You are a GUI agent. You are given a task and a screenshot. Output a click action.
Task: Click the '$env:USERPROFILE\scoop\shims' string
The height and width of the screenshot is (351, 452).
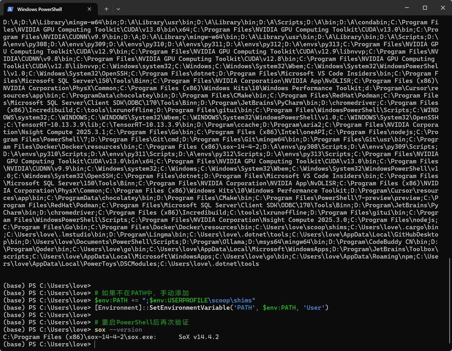tap(201, 301)
